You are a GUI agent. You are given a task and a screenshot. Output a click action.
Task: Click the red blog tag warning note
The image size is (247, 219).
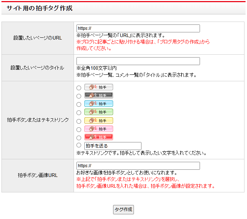point(143,45)
